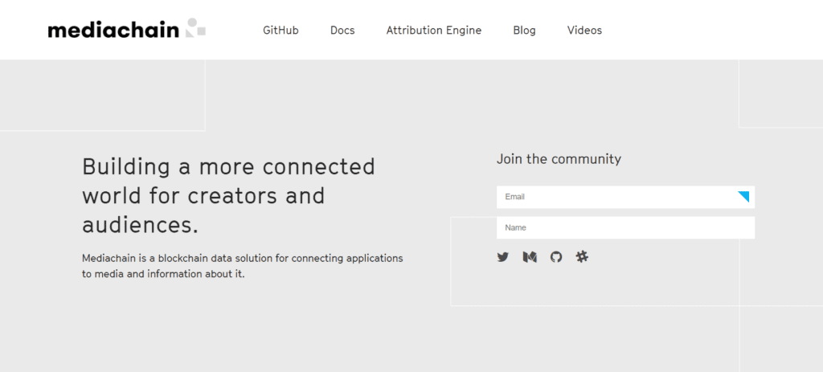Open the GitHub octocat icon link

click(556, 257)
